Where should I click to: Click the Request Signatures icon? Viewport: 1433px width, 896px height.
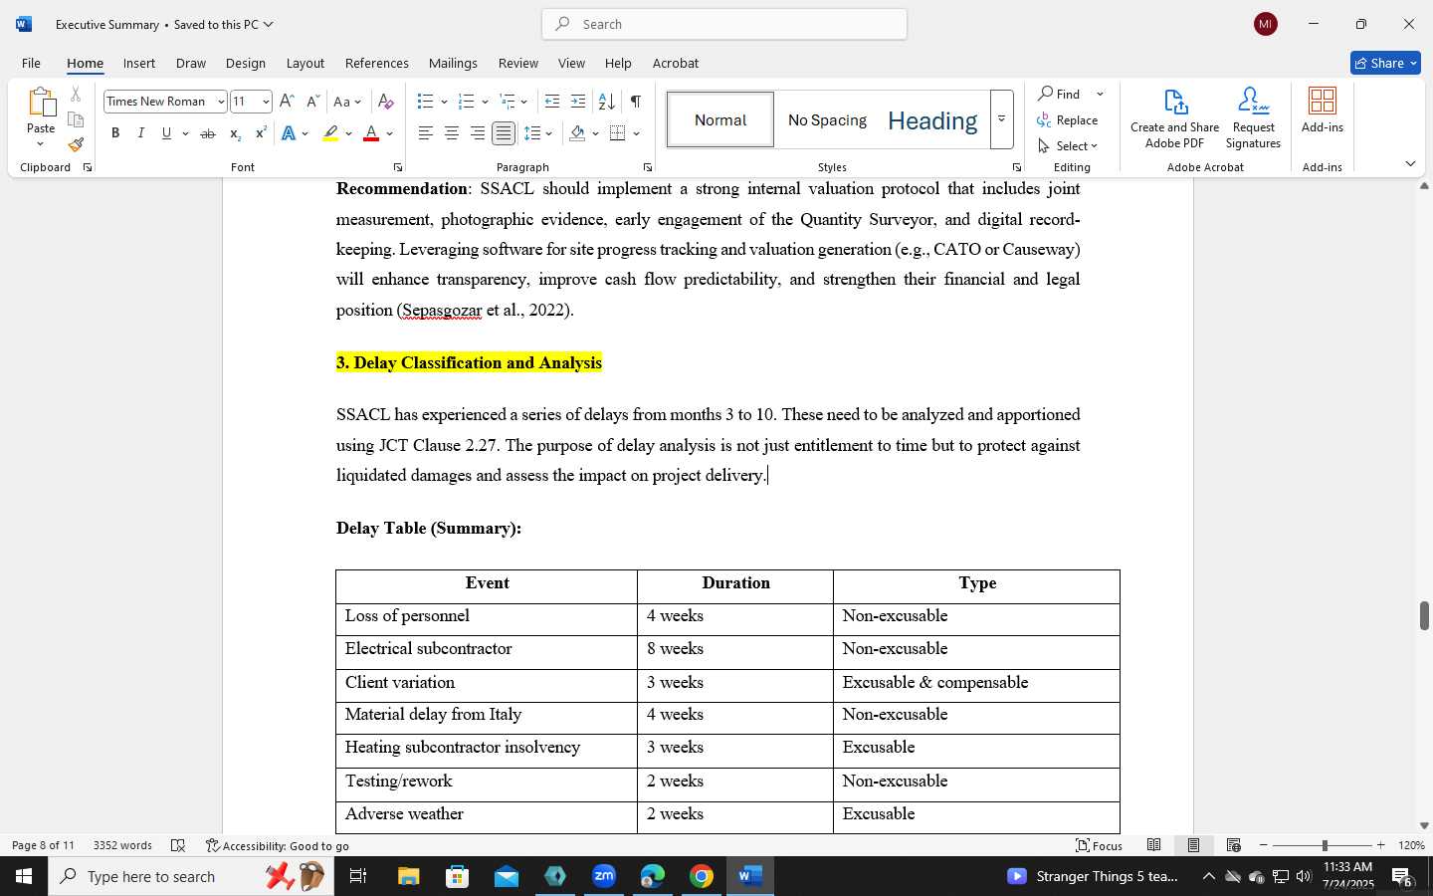[x=1254, y=118]
